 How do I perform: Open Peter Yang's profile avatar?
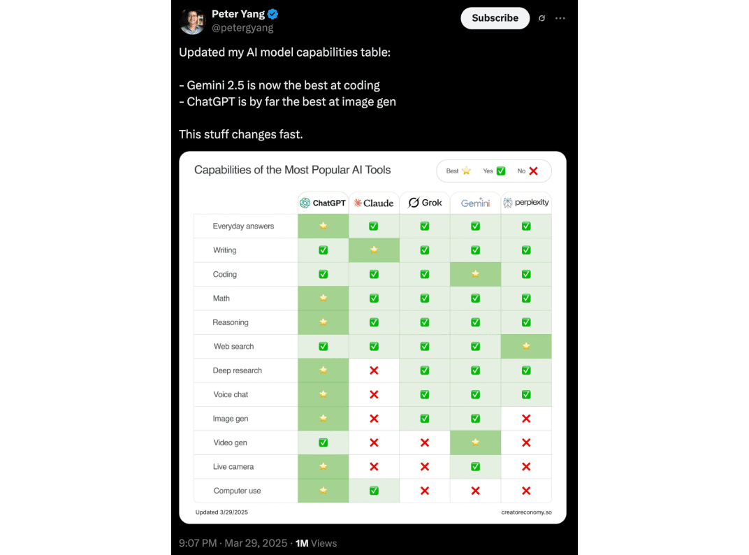click(192, 21)
